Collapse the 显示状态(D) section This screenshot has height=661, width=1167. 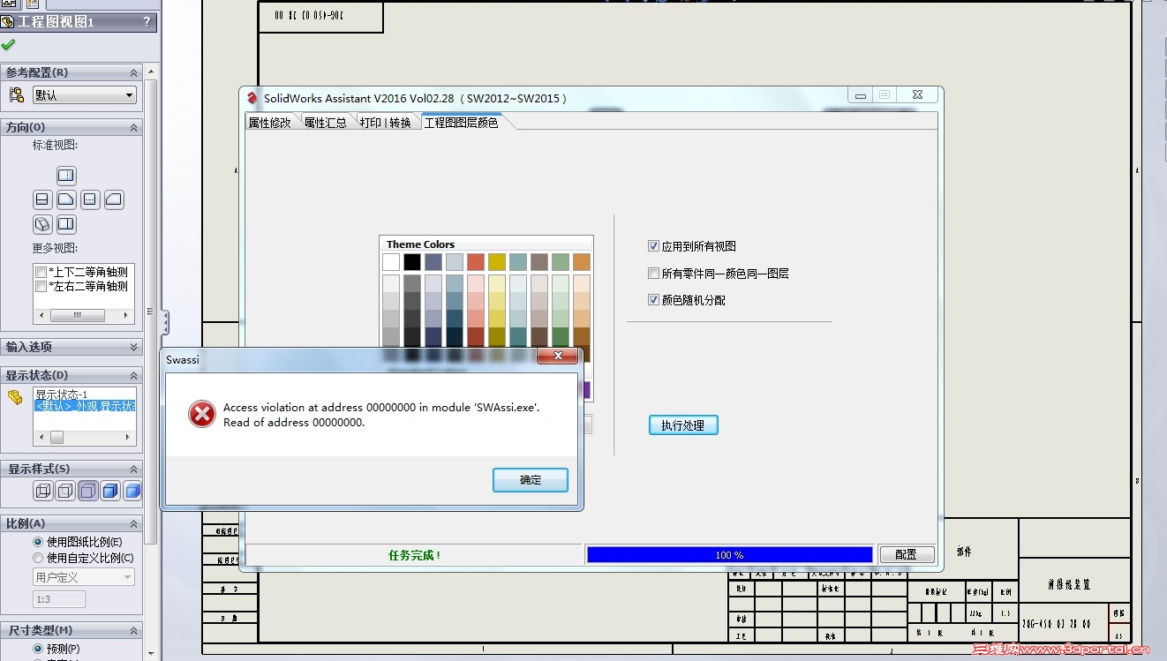134,375
